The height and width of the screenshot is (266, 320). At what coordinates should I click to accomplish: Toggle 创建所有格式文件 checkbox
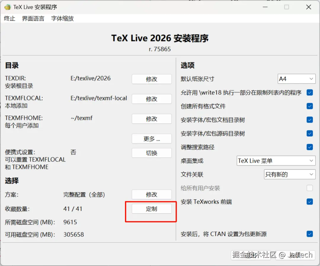[x=310, y=106]
